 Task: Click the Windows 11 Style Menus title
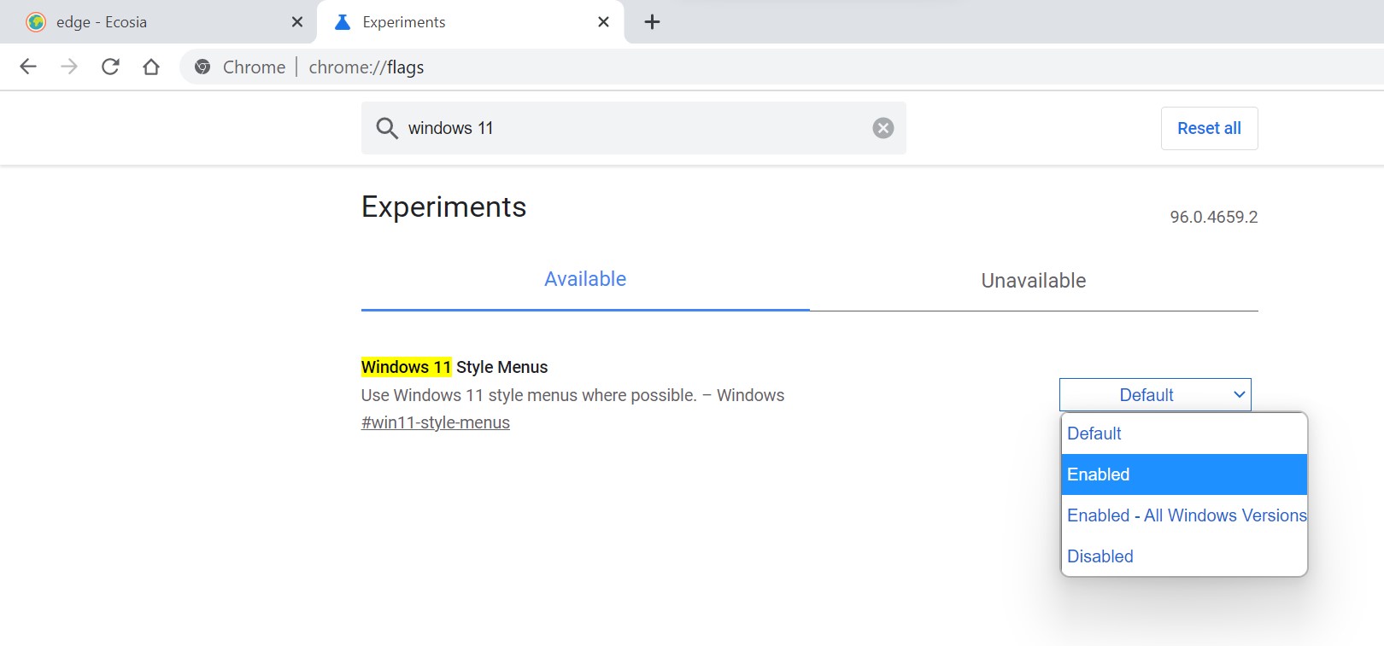pos(454,367)
